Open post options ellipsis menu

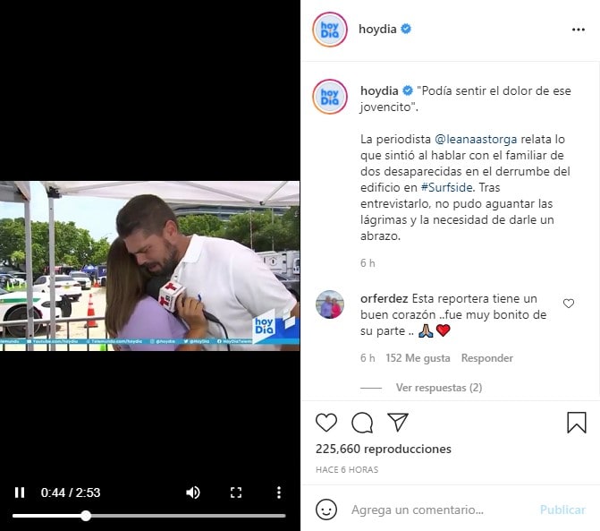[x=579, y=30]
